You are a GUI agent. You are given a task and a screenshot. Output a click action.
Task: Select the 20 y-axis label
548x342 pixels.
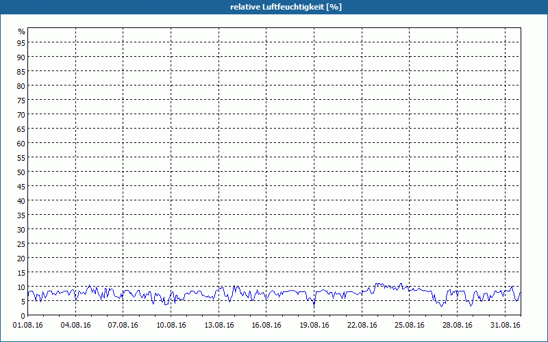(21, 259)
